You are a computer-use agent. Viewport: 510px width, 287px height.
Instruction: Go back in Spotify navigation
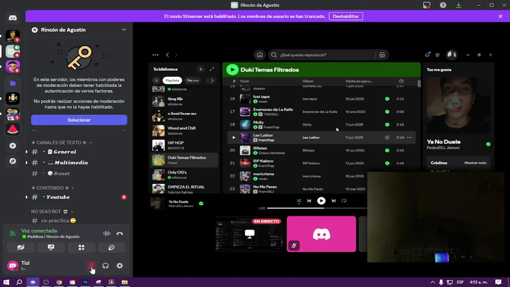tap(167, 55)
